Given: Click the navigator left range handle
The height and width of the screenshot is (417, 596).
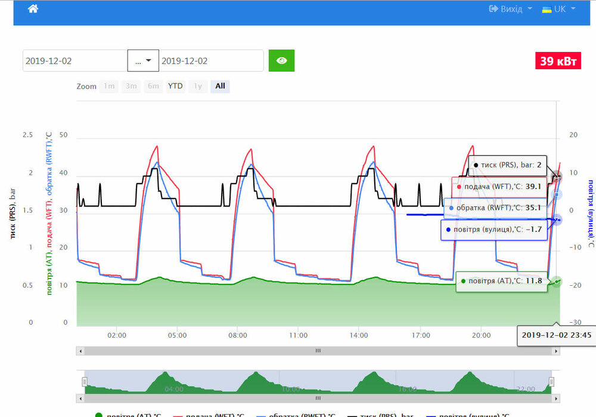Looking at the screenshot, I should [85, 381].
